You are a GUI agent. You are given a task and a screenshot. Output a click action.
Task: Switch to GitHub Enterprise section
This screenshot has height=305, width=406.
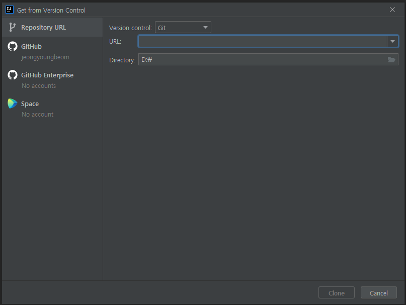point(52,80)
